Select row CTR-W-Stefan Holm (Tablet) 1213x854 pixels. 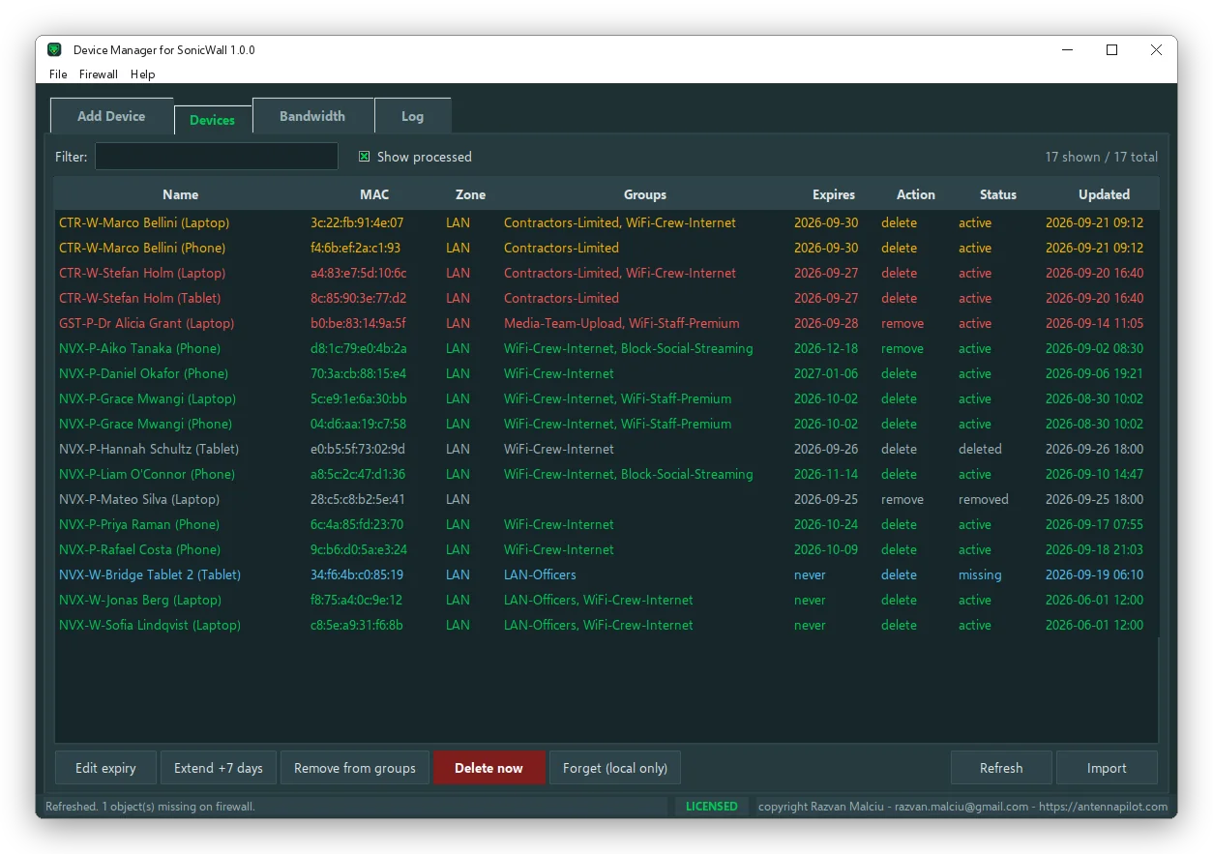606,298
